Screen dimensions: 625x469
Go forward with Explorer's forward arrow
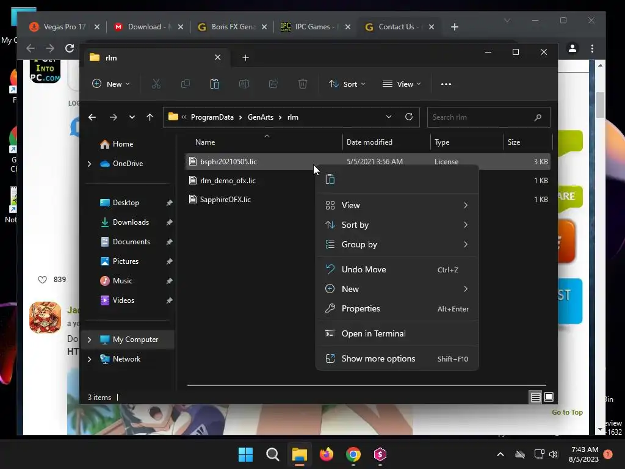click(x=113, y=117)
